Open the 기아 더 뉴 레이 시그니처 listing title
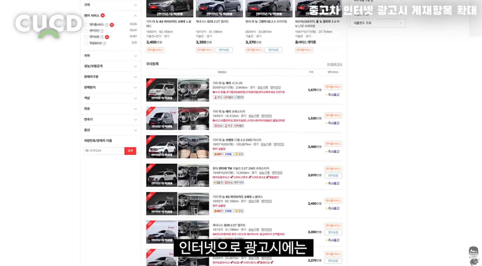The height and width of the screenshot is (266, 482). [227, 83]
